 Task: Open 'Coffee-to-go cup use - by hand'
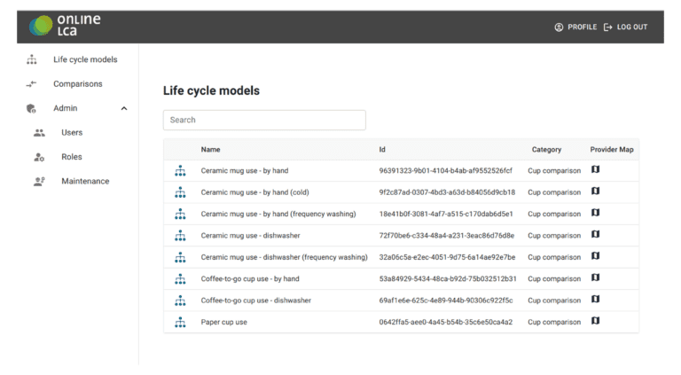pyautogui.click(x=250, y=278)
